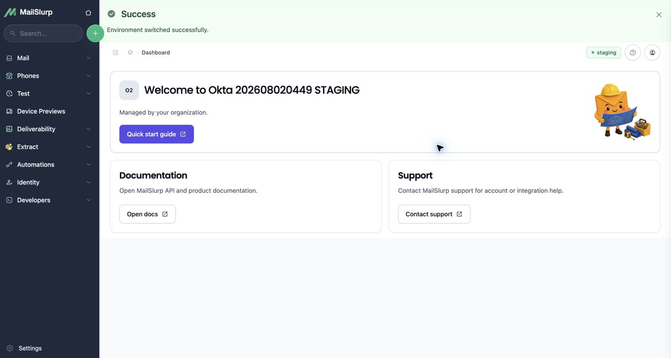
Task: Click the Documentation card heading
Action: coord(153,176)
